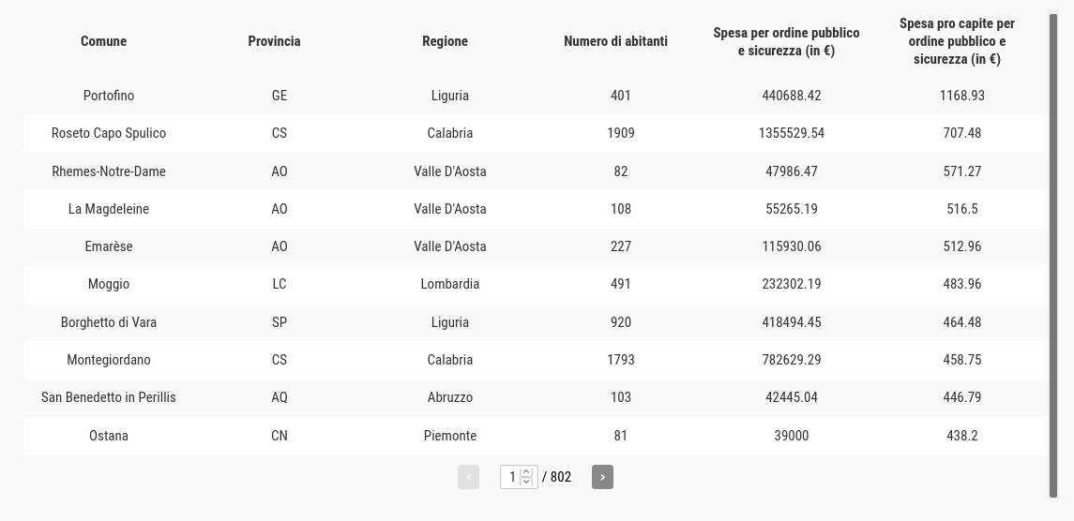Viewport: 1074px width, 521px height.
Task: Increment the page number stepper up arrow
Action: coord(526,471)
